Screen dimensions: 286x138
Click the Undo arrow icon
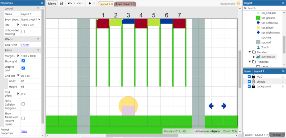[70, 4]
